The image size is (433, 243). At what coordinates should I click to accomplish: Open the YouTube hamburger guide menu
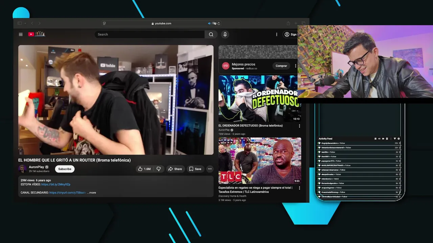pos(21,34)
